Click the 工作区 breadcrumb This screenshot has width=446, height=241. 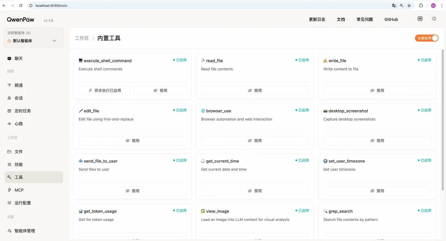click(82, 38)
